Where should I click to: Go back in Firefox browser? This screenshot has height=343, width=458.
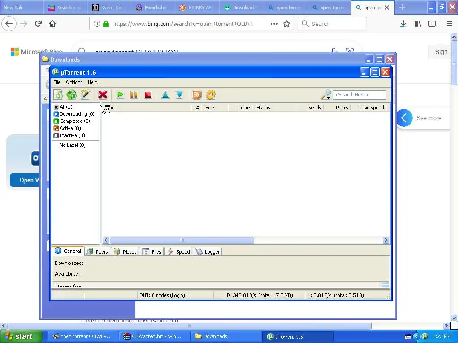9,24
